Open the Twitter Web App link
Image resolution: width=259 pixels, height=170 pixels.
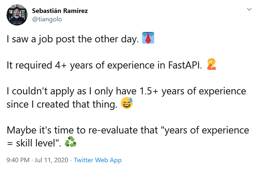coord(98,160)
